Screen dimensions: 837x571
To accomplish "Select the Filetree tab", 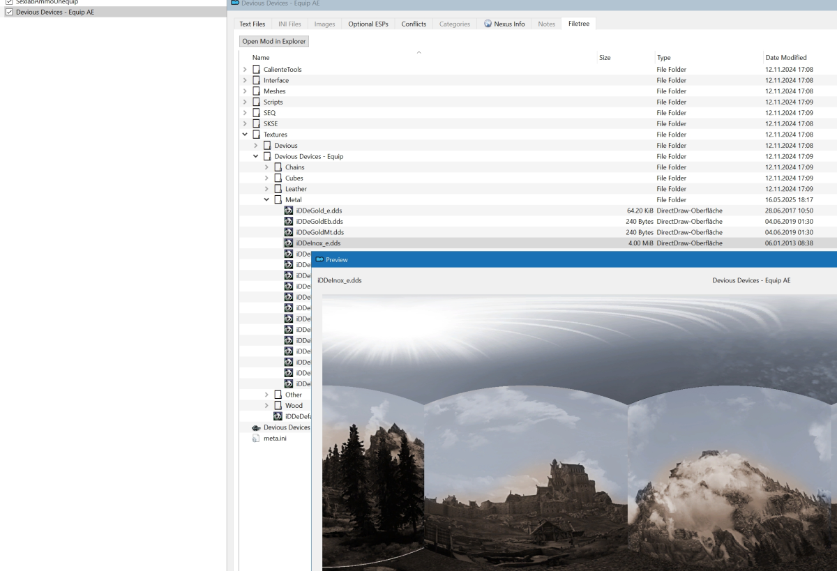I will point(578,24).
